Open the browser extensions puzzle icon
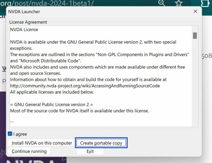 (x=205, y=3)
